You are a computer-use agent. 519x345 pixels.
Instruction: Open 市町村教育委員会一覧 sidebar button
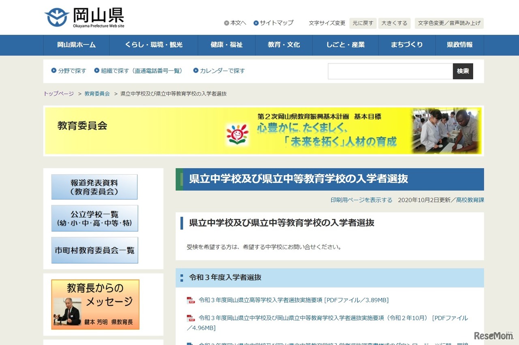pyautogui.click(x=94, y=250)
